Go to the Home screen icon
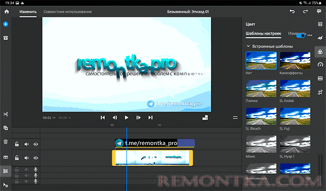 (x=7, y=12)
